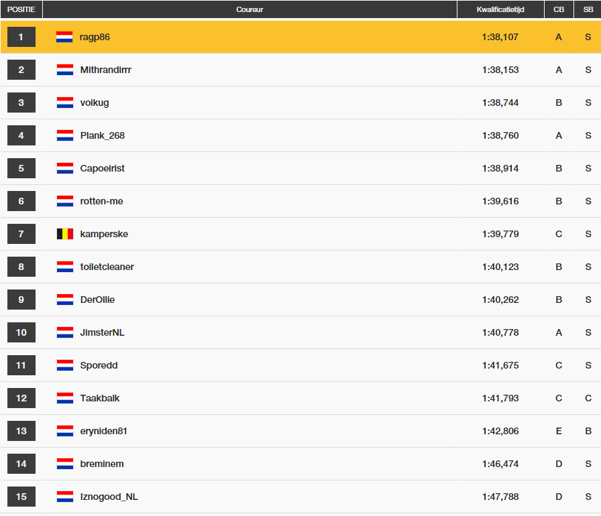
Task: Click the CB column header
Action: coord(559,9)
